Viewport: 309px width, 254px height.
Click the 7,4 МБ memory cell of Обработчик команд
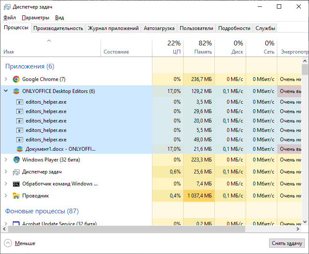tap(199, 184)
